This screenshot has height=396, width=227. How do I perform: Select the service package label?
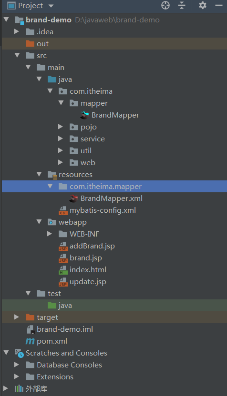click(x=93, y=139)
